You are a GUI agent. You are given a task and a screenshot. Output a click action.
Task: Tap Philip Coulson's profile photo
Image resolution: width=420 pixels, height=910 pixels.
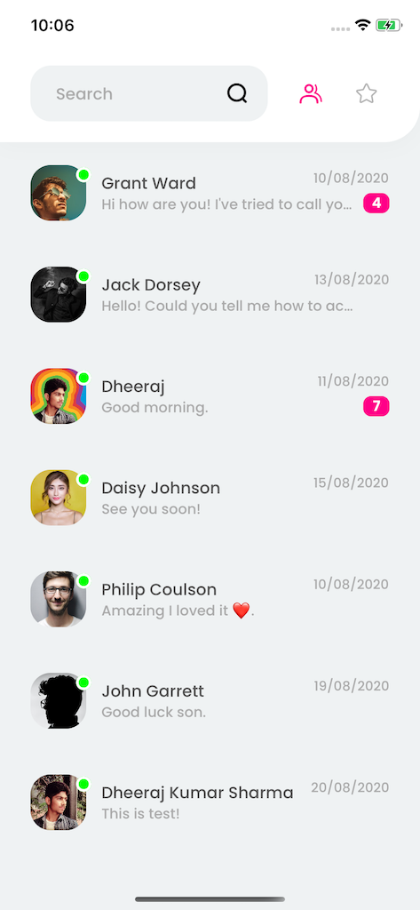[58, 599]
